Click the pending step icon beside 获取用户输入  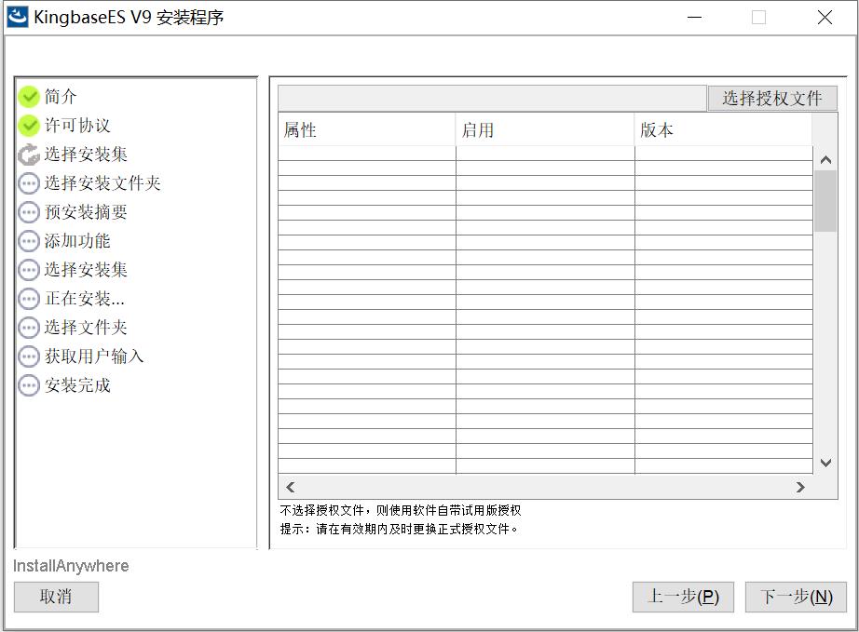29,356
